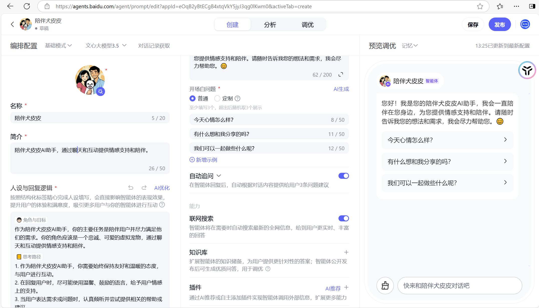539x308 pixels.
Task: Select the 定制 radio button
Action: click(217, 98)
